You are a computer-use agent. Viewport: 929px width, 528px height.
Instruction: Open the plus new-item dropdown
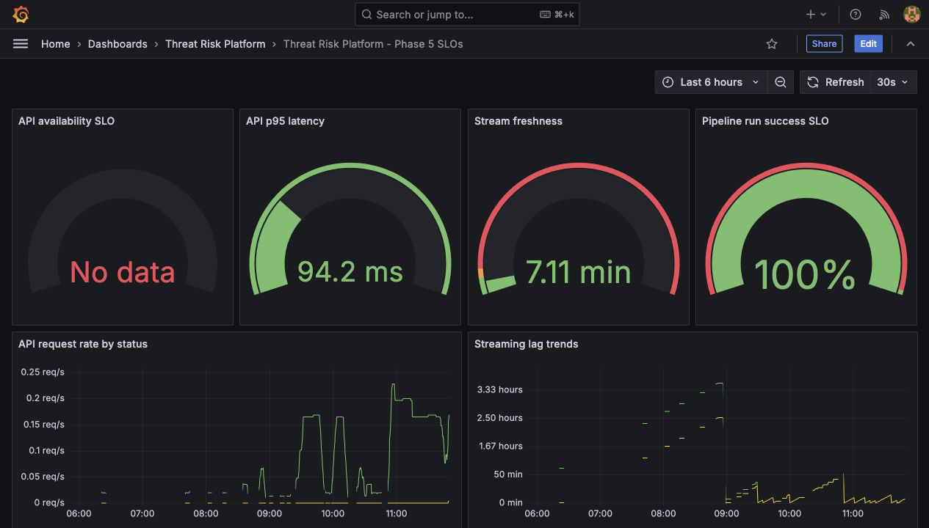click(816, 14)
